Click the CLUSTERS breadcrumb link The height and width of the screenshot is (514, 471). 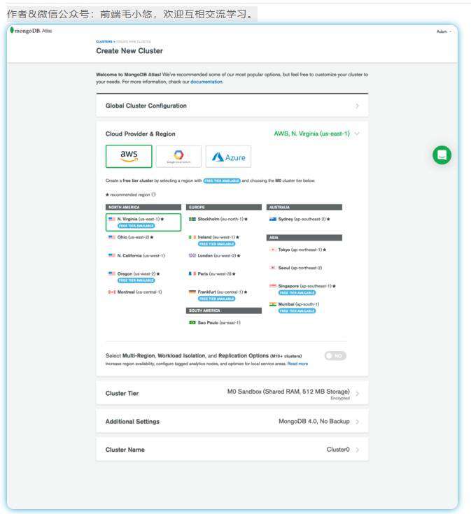(104, 42)
